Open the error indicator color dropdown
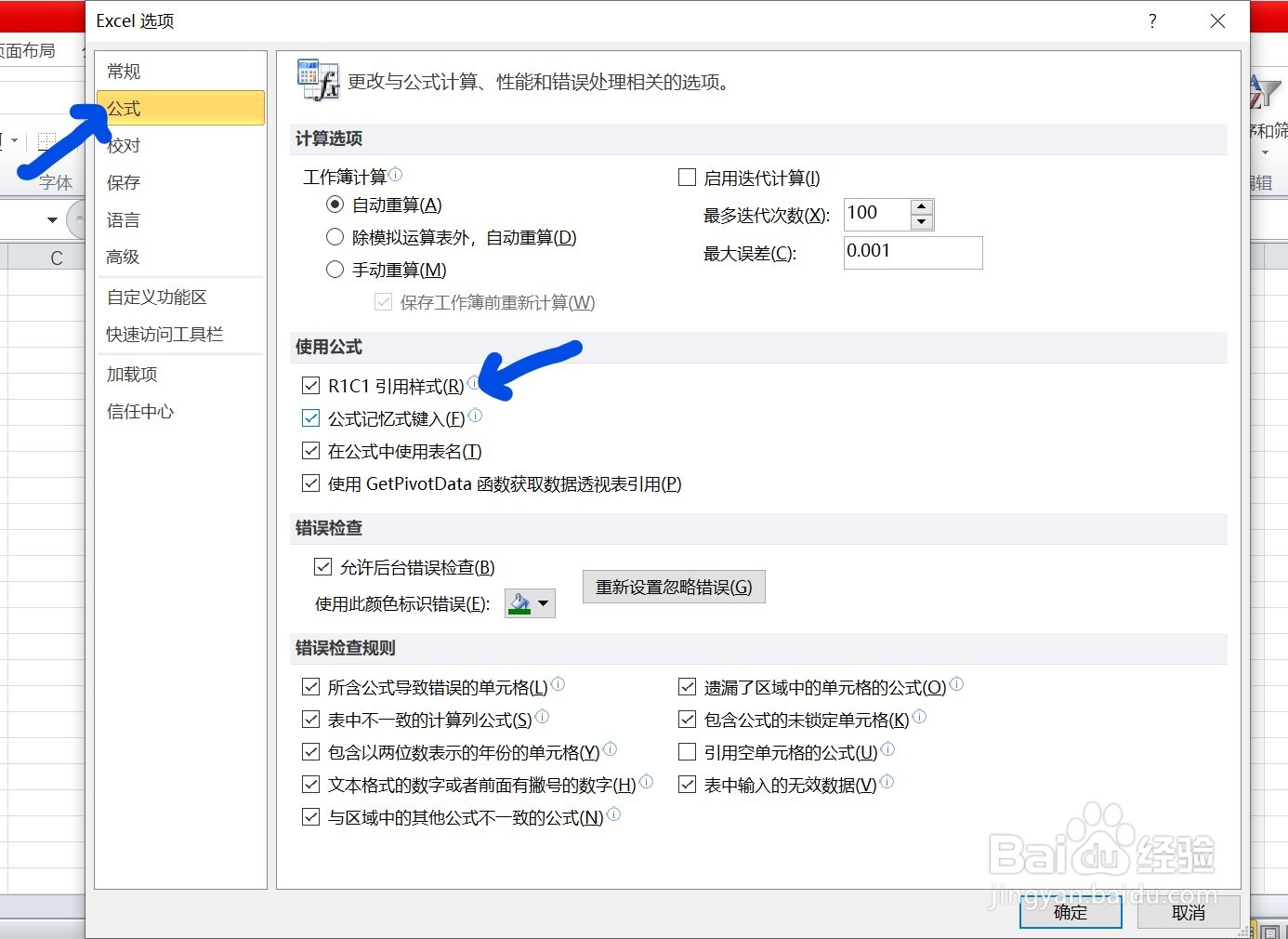 [542, 603]
